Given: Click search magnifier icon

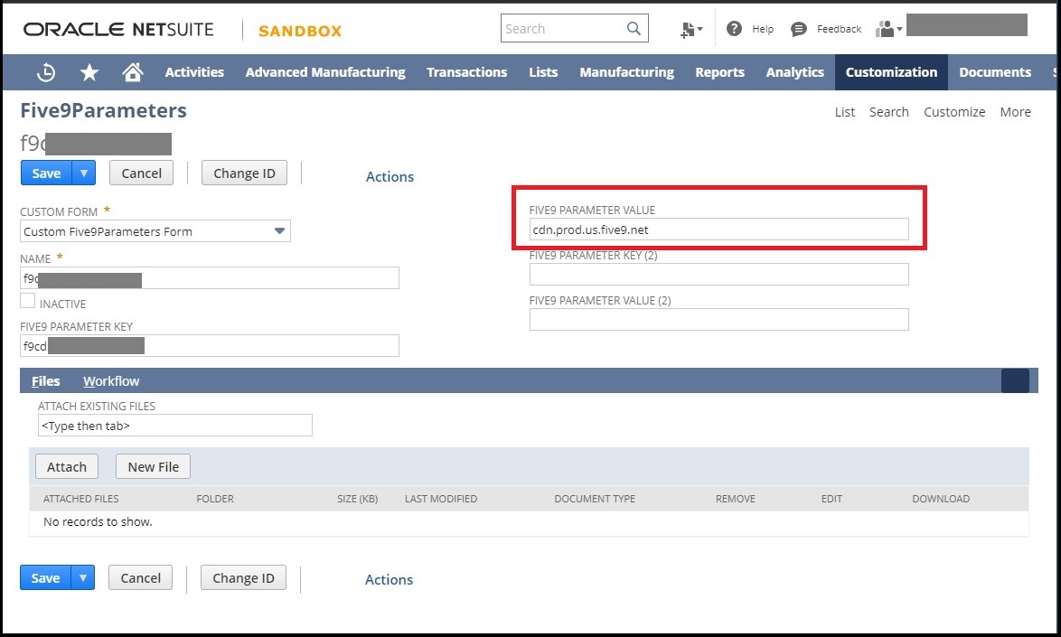Looking at the screenshot, I should [634, 28].
